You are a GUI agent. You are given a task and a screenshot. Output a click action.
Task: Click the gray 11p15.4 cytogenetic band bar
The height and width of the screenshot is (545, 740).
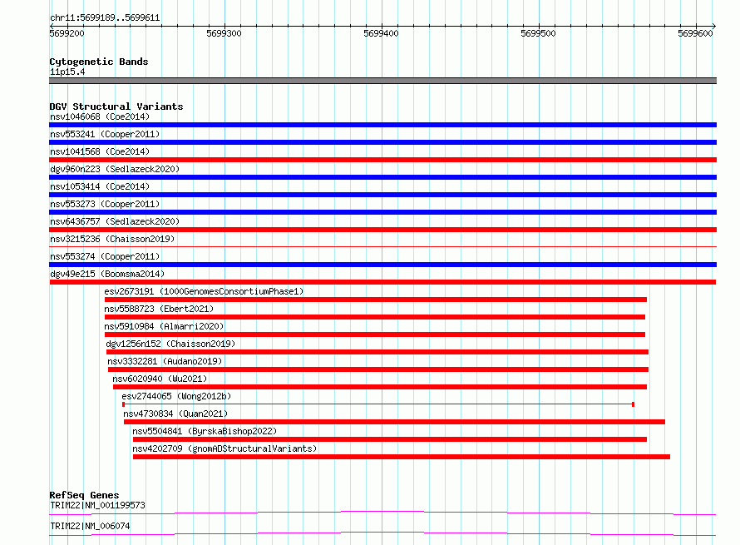pos(382,81)
